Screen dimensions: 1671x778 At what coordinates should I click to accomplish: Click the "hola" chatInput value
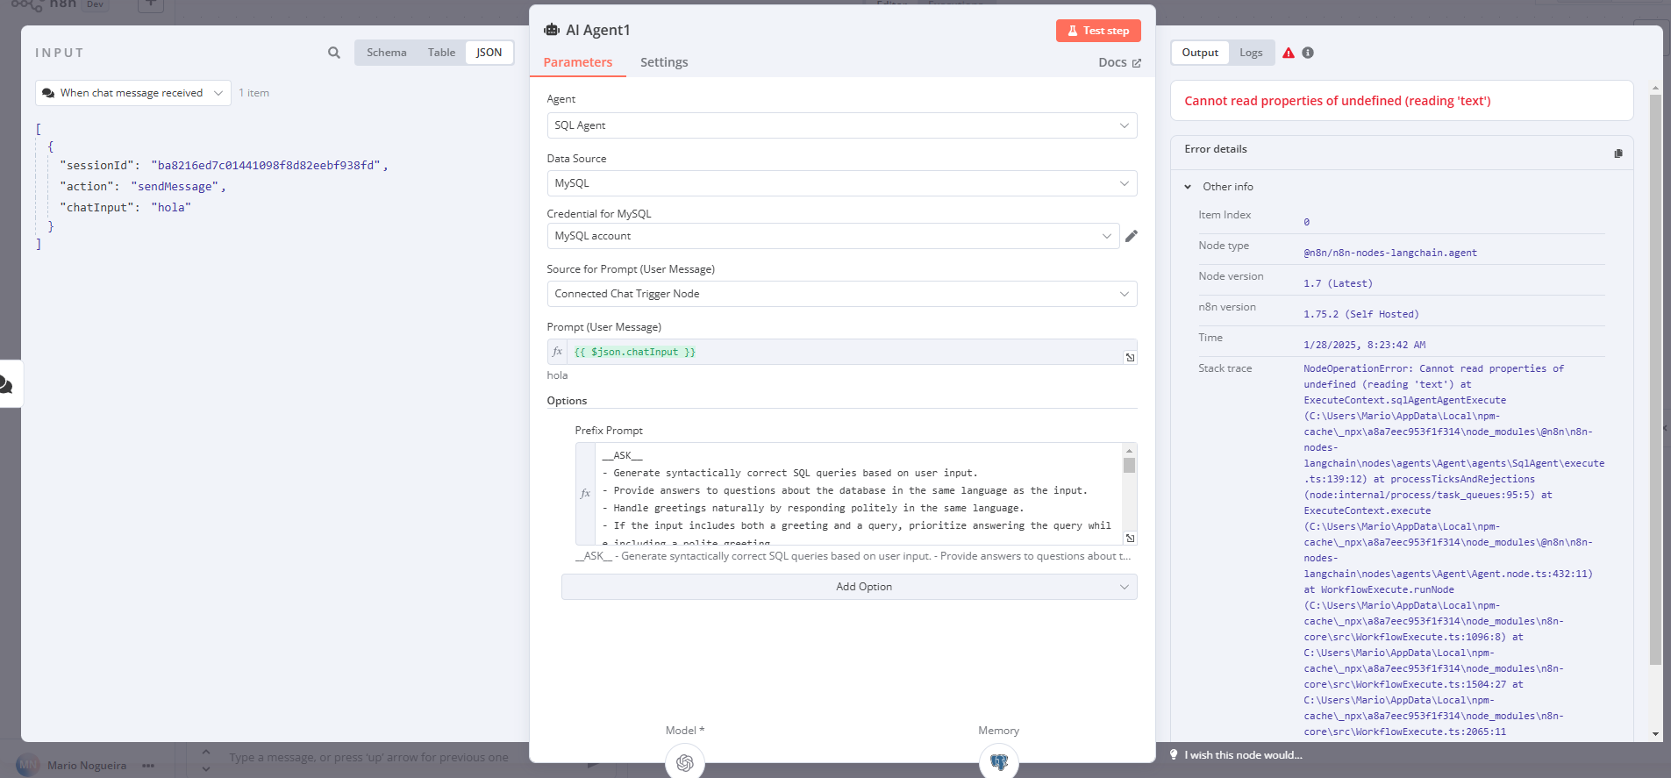coord(170,207)
